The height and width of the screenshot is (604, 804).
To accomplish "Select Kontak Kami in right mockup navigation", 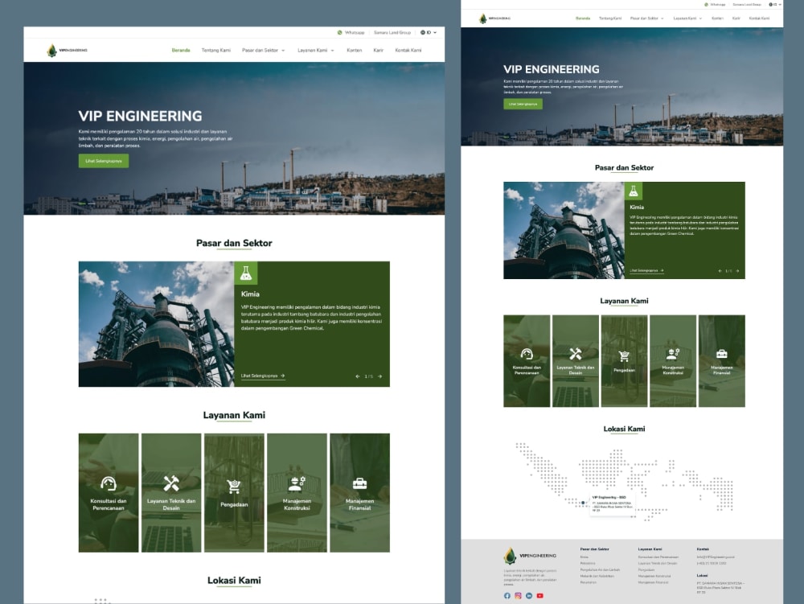I will (760, 18).
